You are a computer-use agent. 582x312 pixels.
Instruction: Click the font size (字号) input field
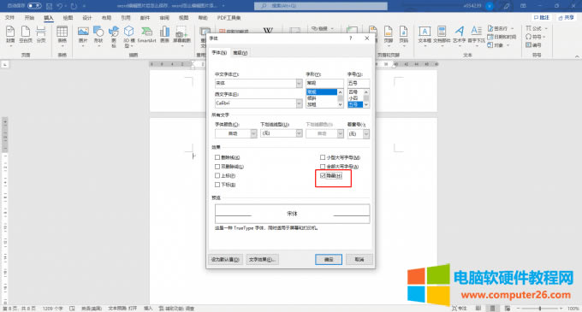click(358, 84)
